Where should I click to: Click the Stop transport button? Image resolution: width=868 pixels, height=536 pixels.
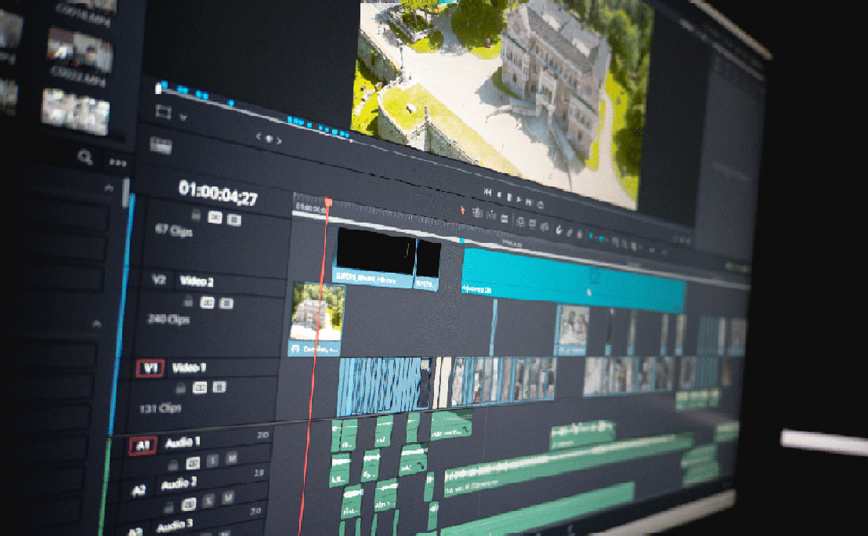click(509, 197)
